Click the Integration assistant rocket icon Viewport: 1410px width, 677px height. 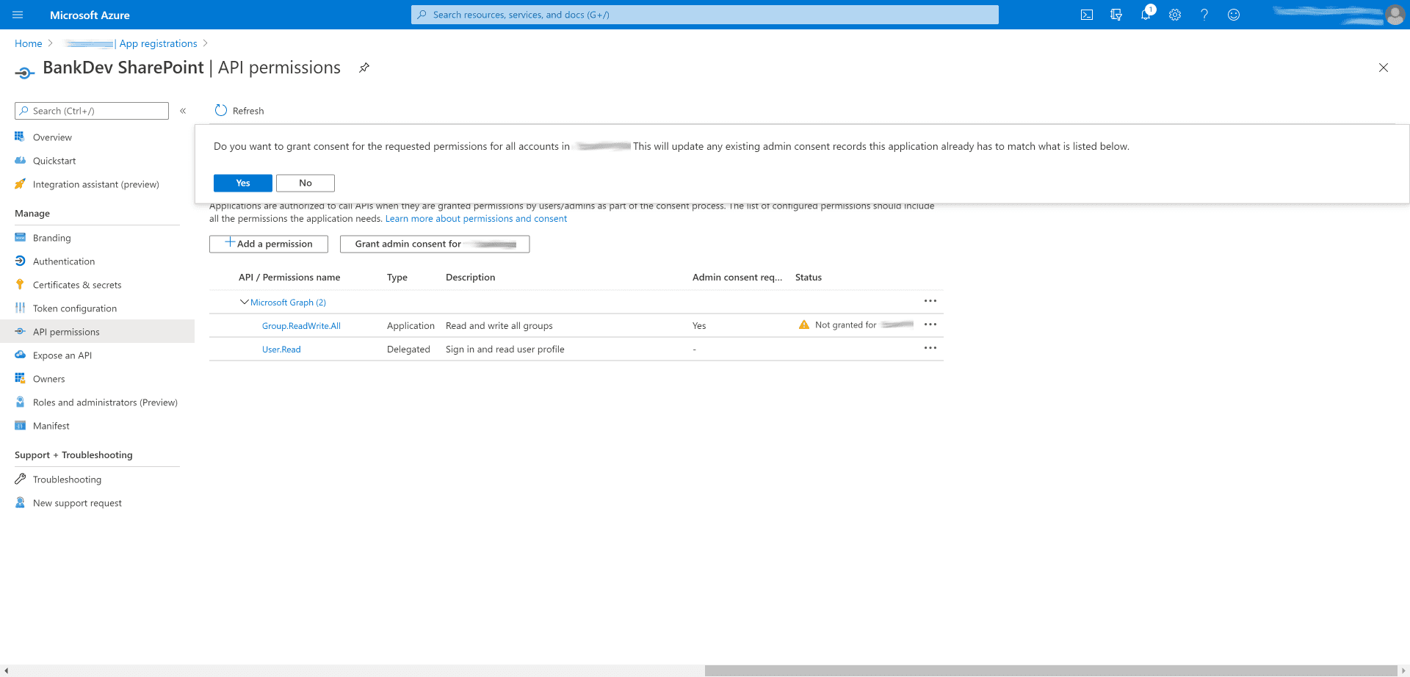click(x=20, y=184)
